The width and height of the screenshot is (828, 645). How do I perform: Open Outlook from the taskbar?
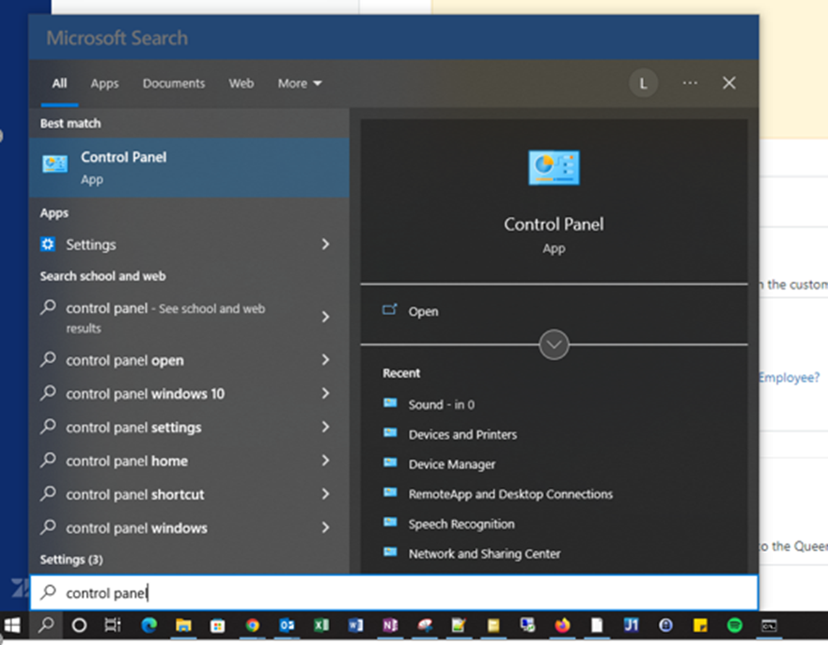click(x=287, y=625)
